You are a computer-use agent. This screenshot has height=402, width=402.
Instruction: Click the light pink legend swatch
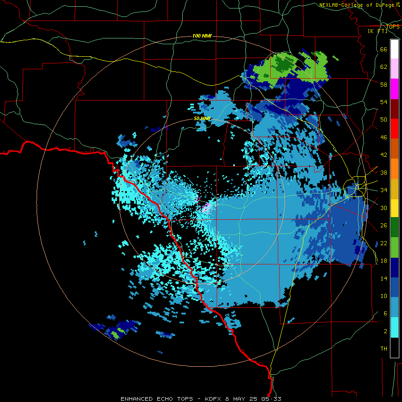394,69
